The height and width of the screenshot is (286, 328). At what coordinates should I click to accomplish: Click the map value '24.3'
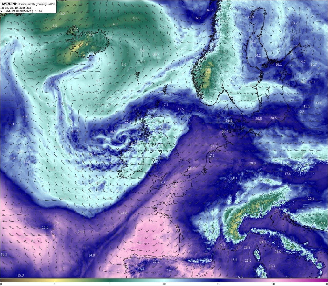click(x=222, y=245)
